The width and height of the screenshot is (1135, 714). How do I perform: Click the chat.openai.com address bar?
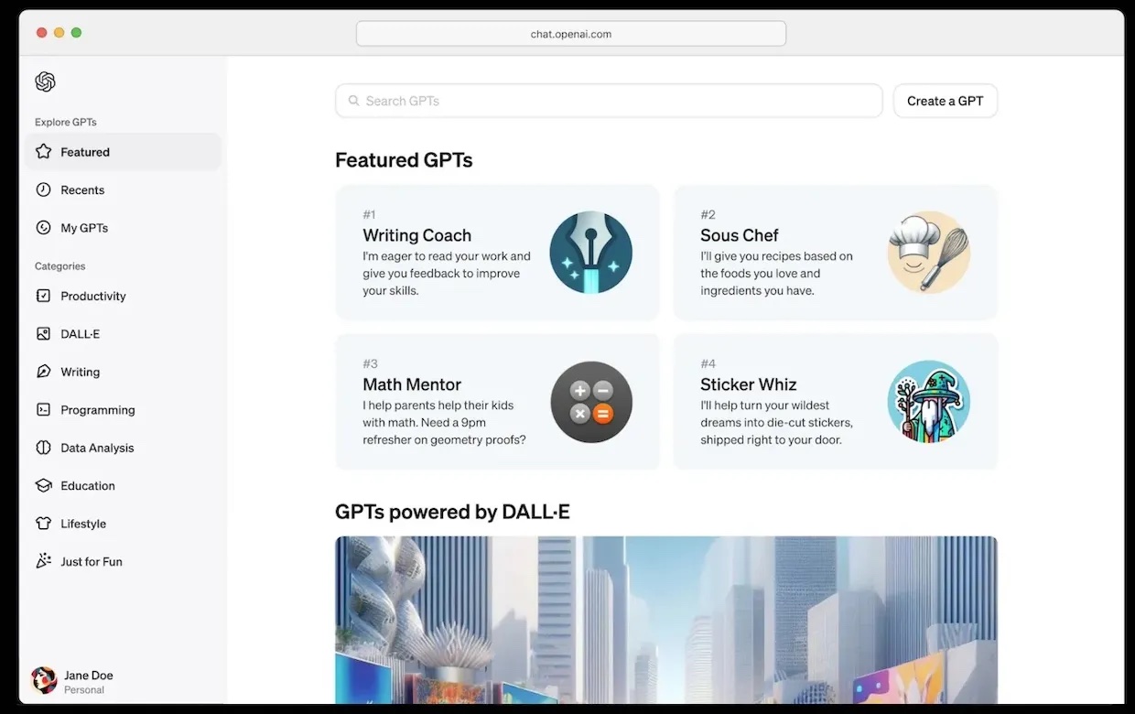pyautogui.click(x=571, y=34)
